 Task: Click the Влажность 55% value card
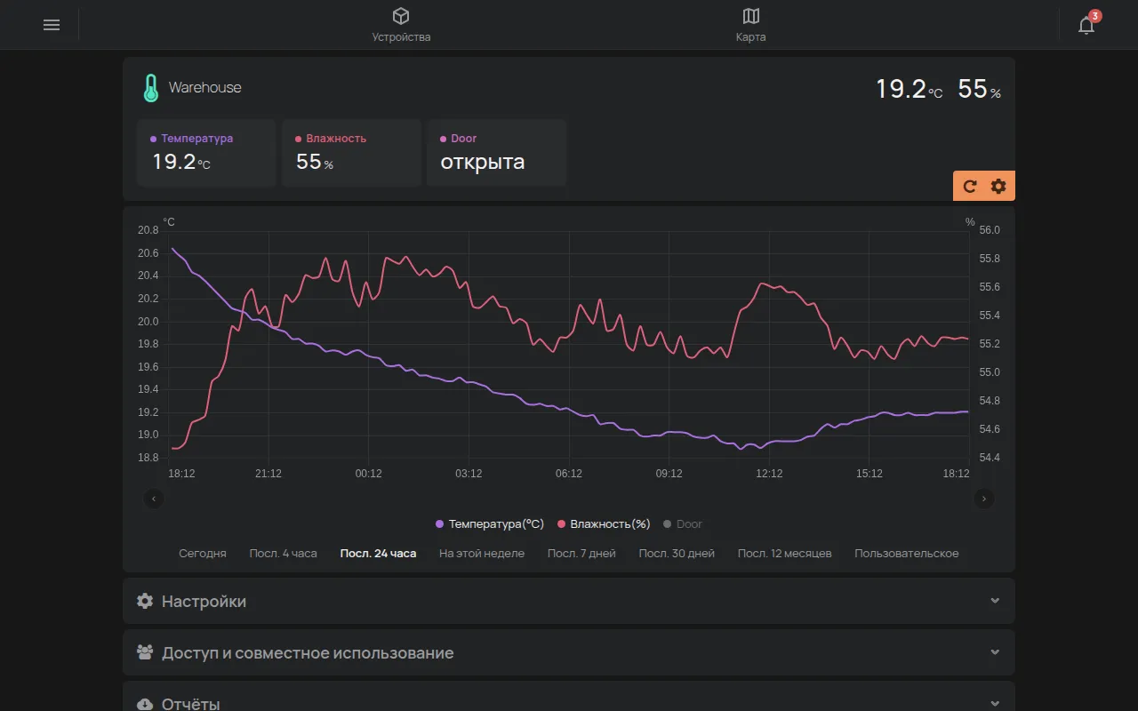(351, 153)
